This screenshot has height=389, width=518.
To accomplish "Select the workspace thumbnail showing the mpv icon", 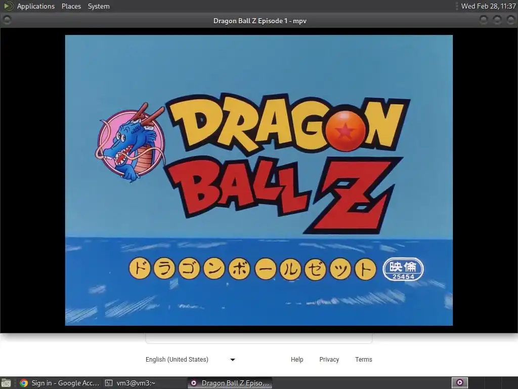I will tap(459, 383).
